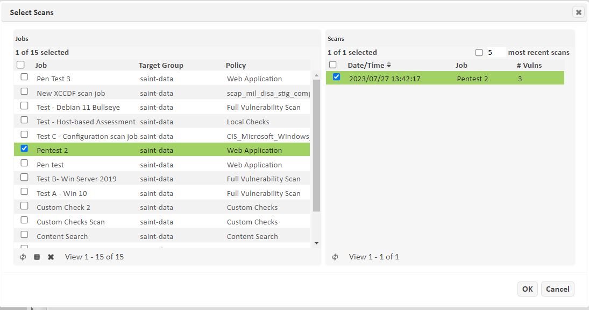Click the OK button

click(527, 289)
